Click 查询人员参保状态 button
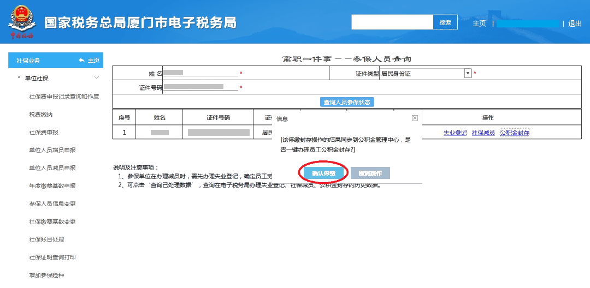 [x=347, y=102]
